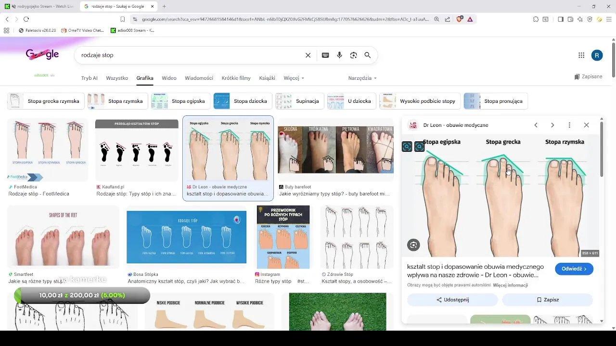Select the U dziecka filter chip
616x346 pixels.
click(351, 101)
